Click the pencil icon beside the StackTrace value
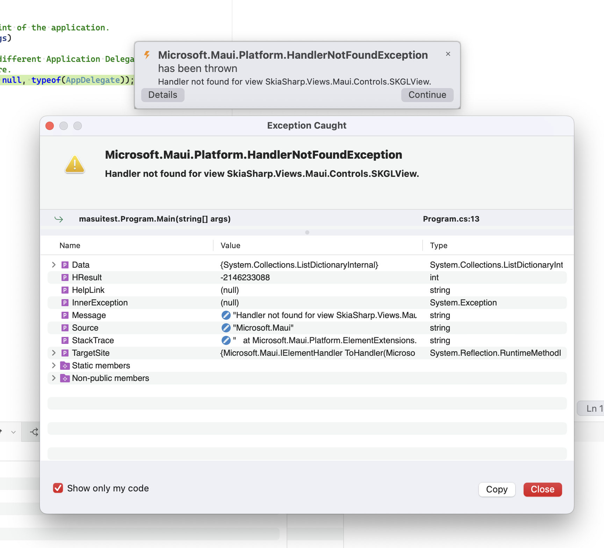The image size is (604, 548). (x=225, y=340)
